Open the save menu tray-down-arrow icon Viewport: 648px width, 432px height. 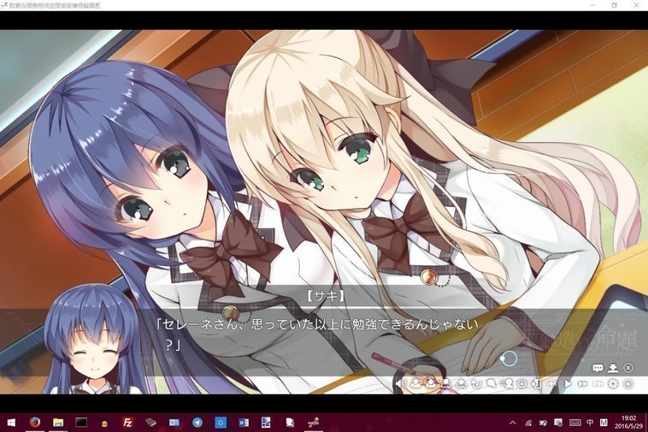415,383
